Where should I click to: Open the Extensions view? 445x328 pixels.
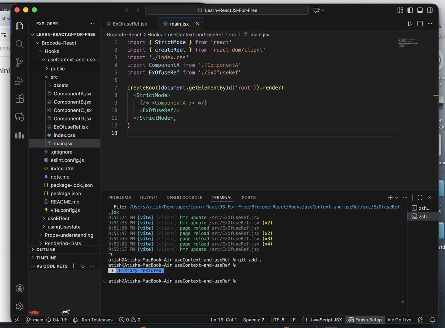[20, 99]
